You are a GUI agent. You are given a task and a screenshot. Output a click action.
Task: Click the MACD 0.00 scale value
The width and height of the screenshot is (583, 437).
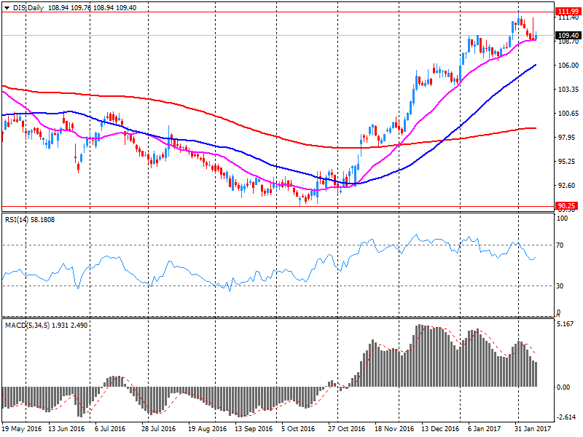(x=563, y=387)
